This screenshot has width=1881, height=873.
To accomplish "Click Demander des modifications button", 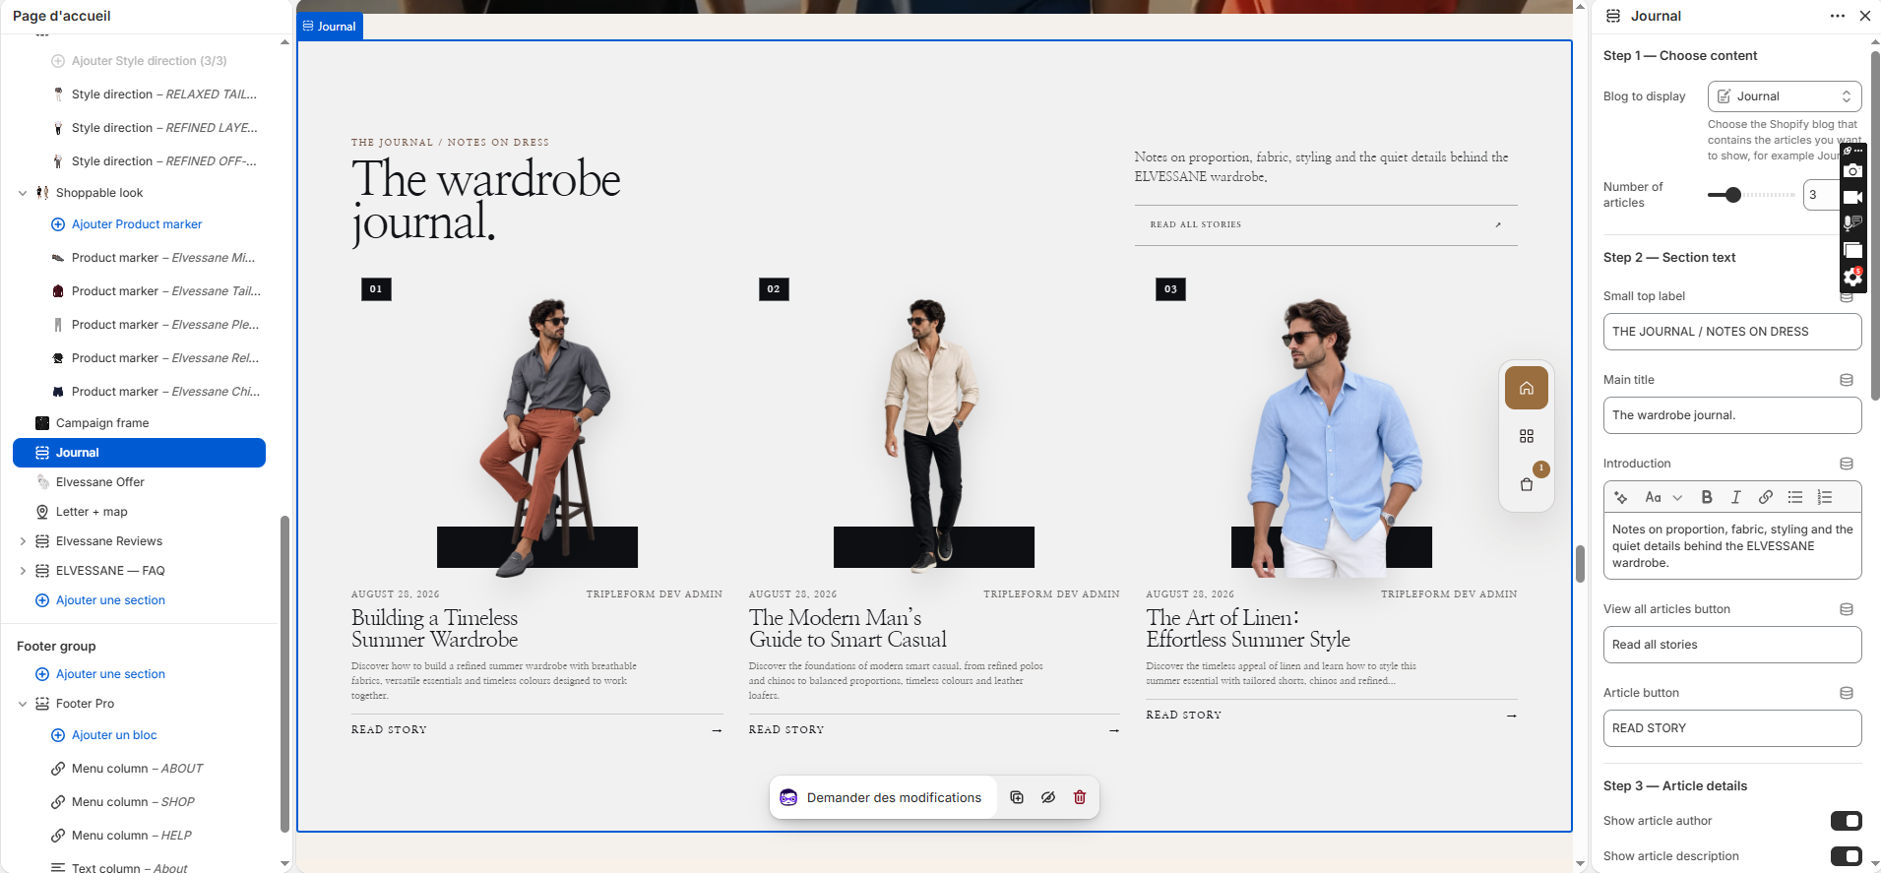I will [883, 797].
